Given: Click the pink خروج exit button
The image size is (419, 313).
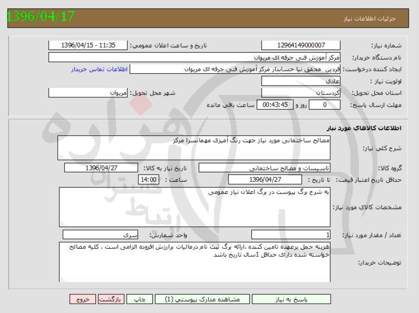Looking at the screenshot, I should pyautogui.click(x=82, y=299).
